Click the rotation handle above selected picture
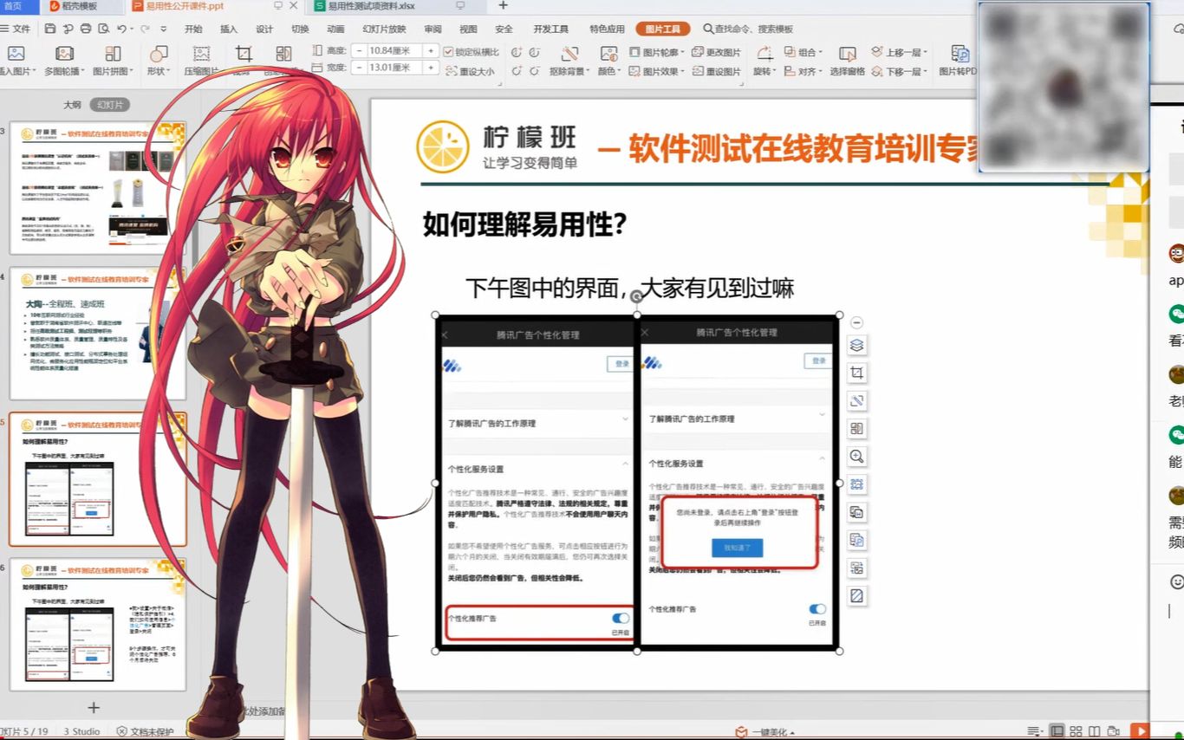Screen dimensions: 1184x740 click(x=636, y=296)
